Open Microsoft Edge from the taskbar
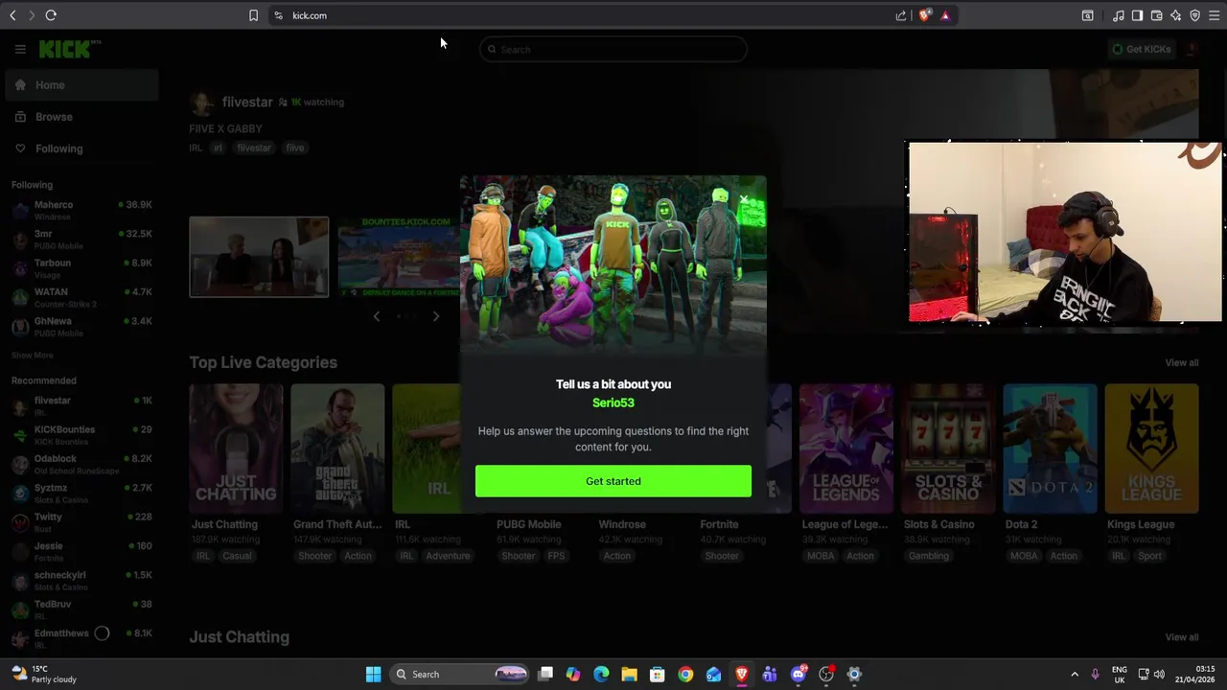The image size is (1227, 690). [x=601, y=675]
